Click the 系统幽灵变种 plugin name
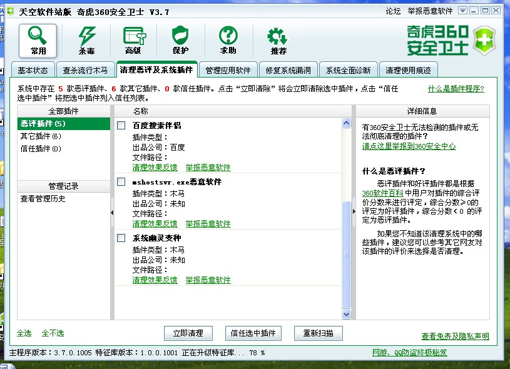Image resolution: width=510 pixels, height=369 pixels. pyautogui.click(x=157, y=238)
